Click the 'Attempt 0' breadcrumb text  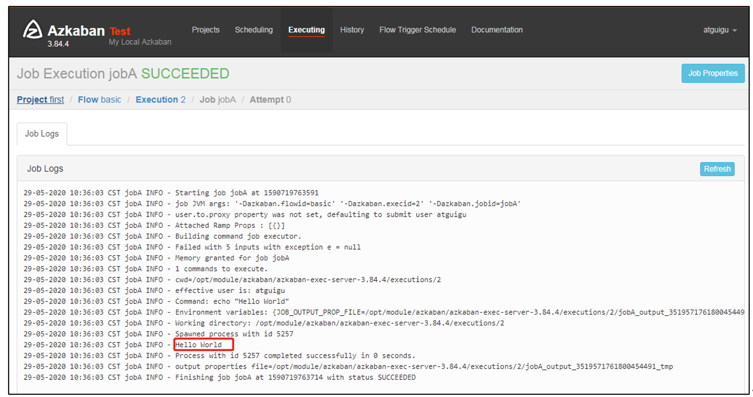(x=270, y=100)
